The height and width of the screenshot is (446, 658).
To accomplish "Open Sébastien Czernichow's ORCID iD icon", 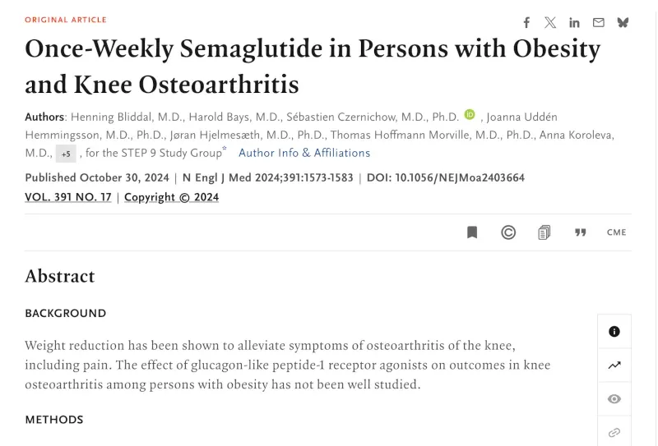I will coord(470,114).
